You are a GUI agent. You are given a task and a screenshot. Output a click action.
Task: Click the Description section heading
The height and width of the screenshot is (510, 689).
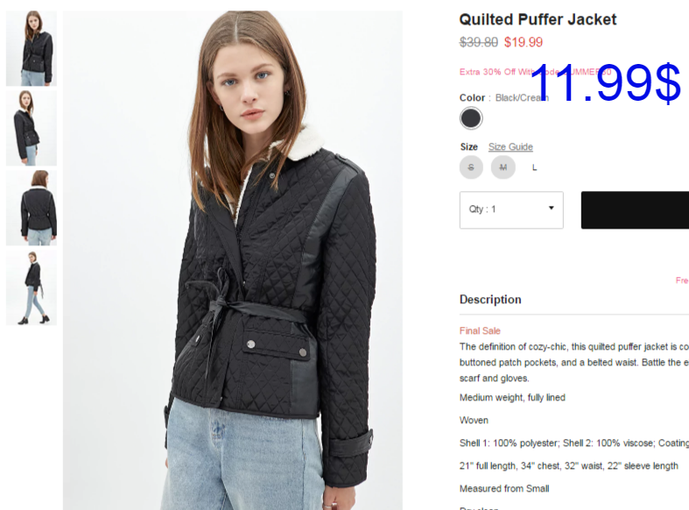click(x=490, y=300)
